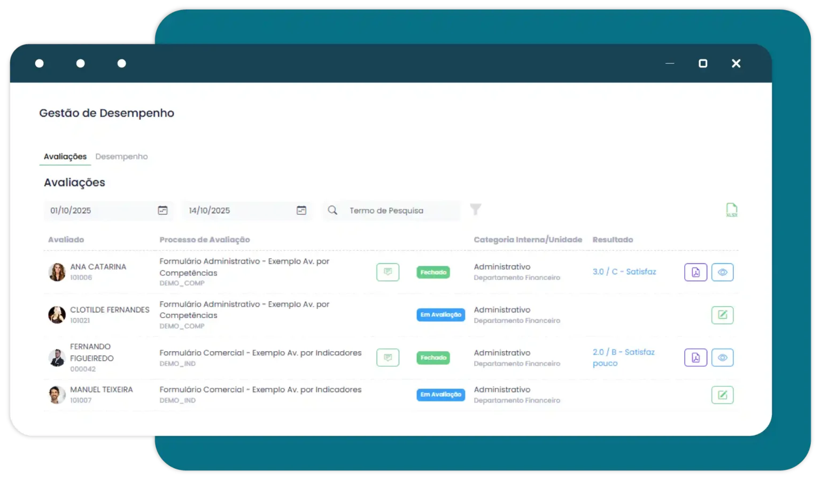
Task: Open the comment icon on Ana Catarina's row
Action: coord(388,272)
